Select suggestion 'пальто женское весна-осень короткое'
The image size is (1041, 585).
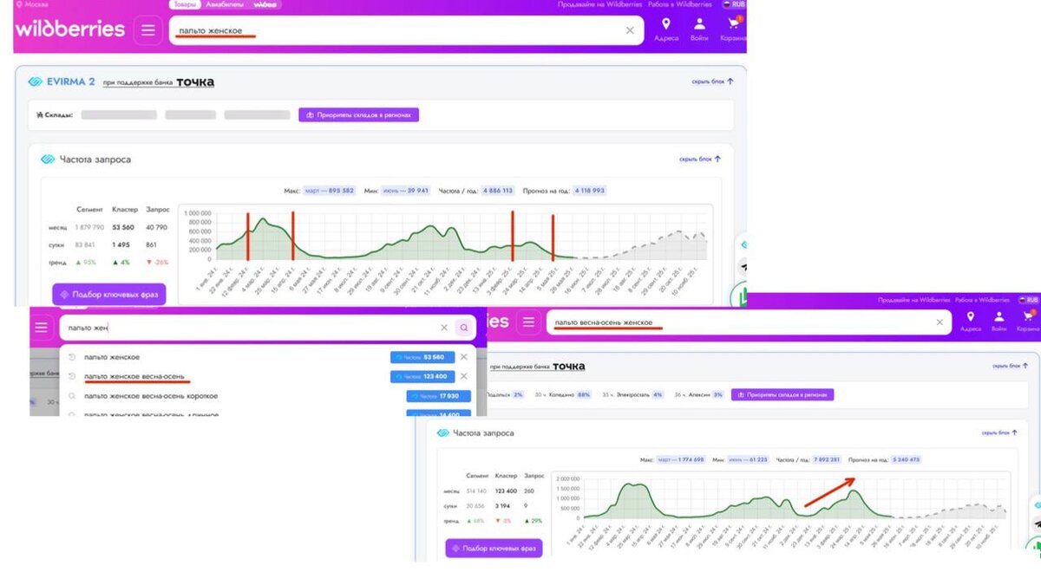coord(151,396)
